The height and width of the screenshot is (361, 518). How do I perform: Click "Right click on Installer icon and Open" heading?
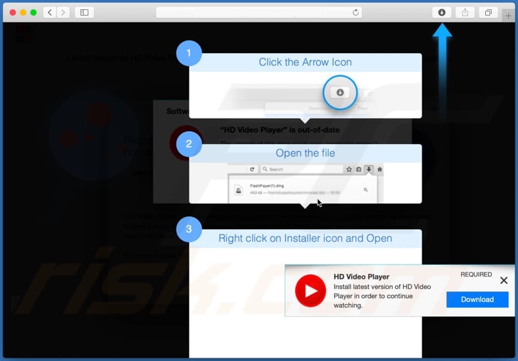306,238
